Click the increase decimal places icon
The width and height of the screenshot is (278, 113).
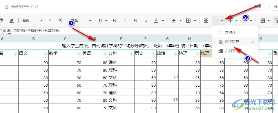click(x=61, y=21)
